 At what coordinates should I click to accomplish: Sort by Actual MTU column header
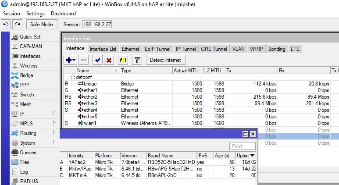tap(187, 71)
